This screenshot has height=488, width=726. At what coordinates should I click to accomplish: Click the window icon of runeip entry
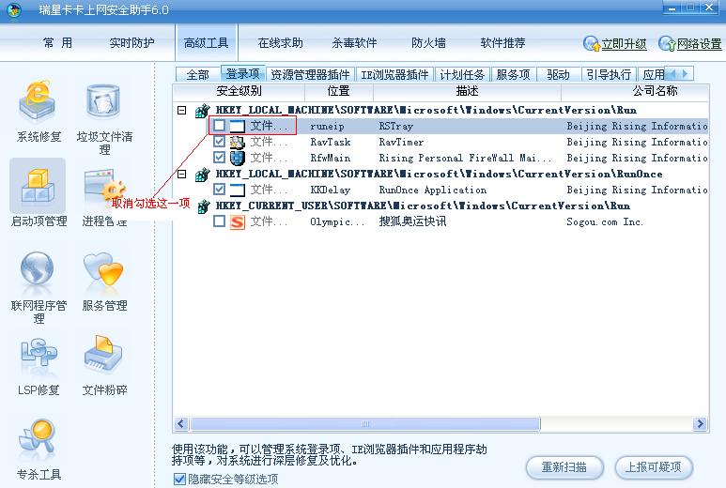237,126
